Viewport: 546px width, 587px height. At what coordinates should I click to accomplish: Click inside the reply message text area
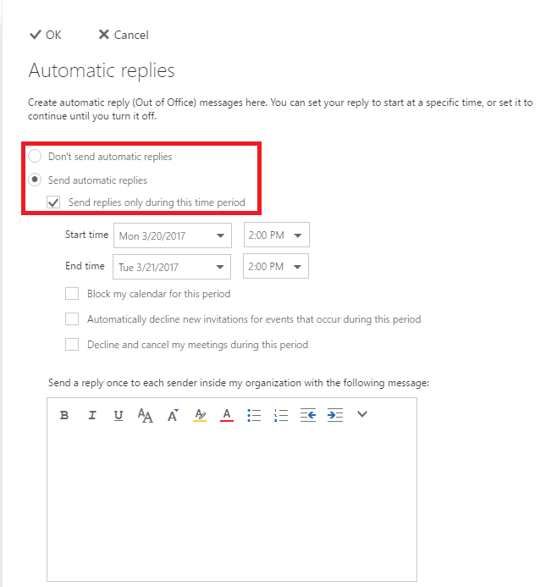click(232, 503)
